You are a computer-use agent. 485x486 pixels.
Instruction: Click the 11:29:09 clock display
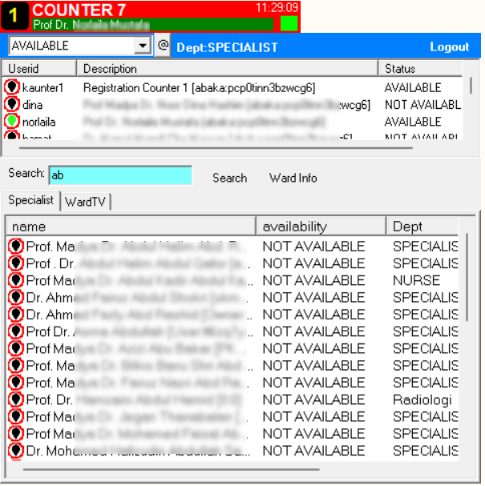tap(277, 7)
